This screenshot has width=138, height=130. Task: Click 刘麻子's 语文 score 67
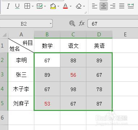73,103
